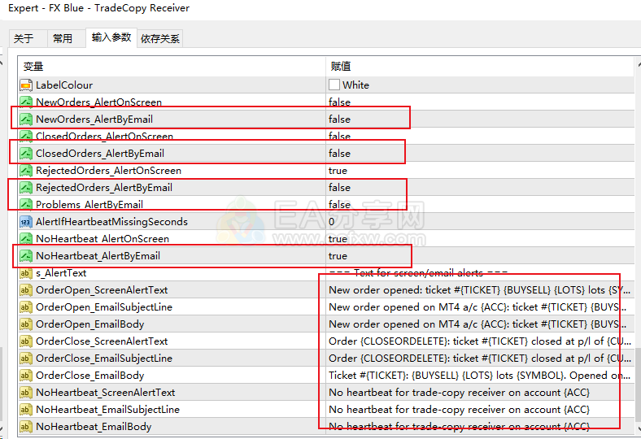
Task: Click the AlertIfHeartbeatMissingSeconds value 0
Action: pos(332,222)
